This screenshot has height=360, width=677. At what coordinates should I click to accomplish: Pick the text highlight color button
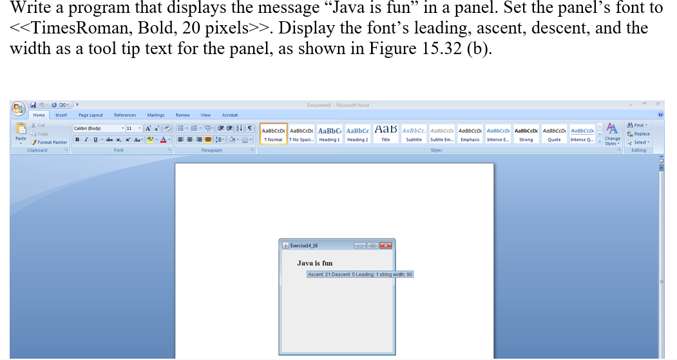click(150, 140)
